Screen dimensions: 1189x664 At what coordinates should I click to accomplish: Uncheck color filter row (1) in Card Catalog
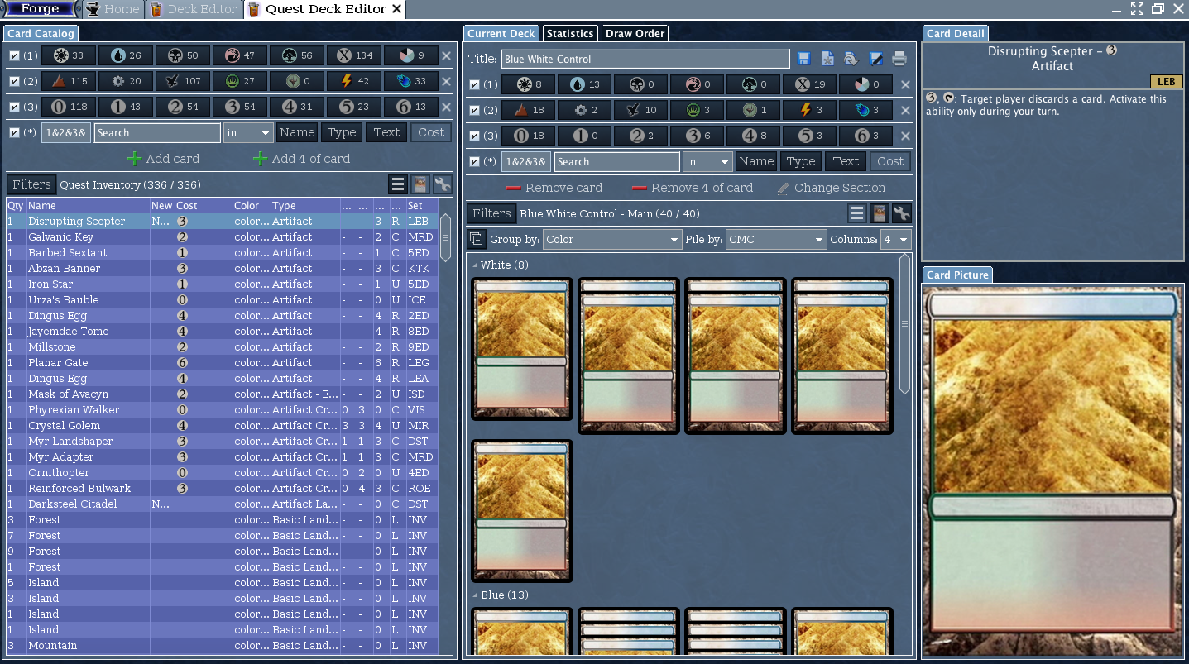point(14,56)
